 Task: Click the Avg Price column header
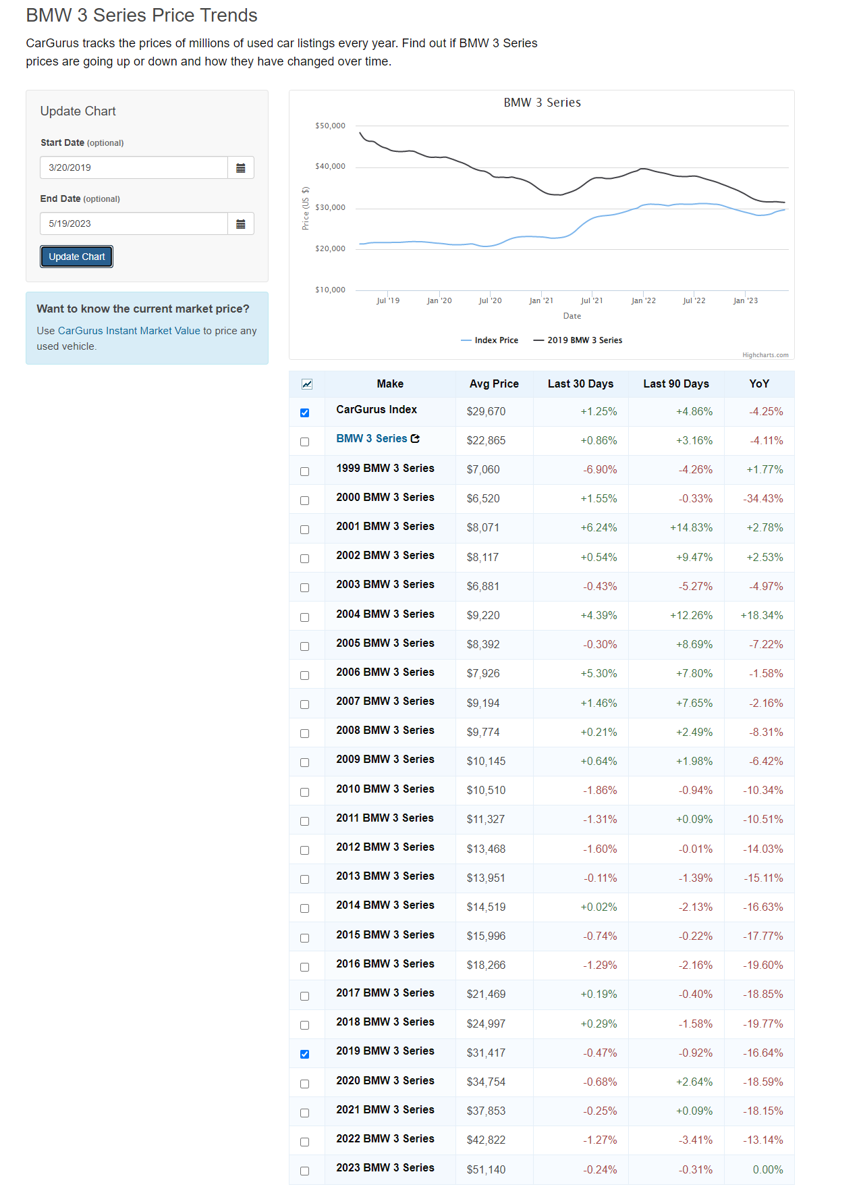[x=495, y=384]
